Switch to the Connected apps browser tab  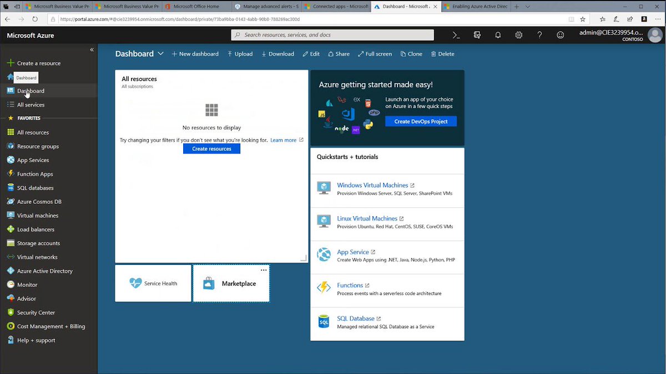click(336, 7)
